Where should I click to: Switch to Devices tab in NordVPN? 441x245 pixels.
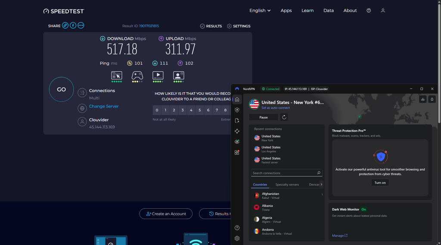coord(314,185)
